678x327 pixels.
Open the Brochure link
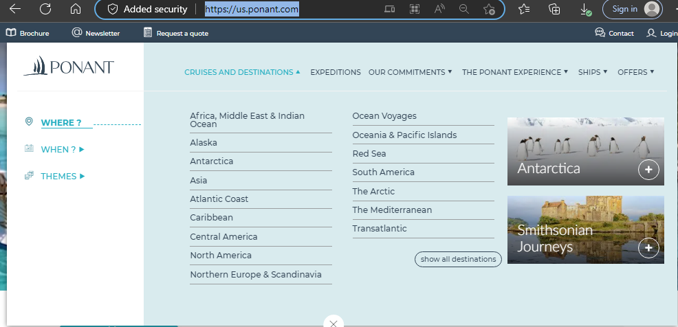point(34,33)
